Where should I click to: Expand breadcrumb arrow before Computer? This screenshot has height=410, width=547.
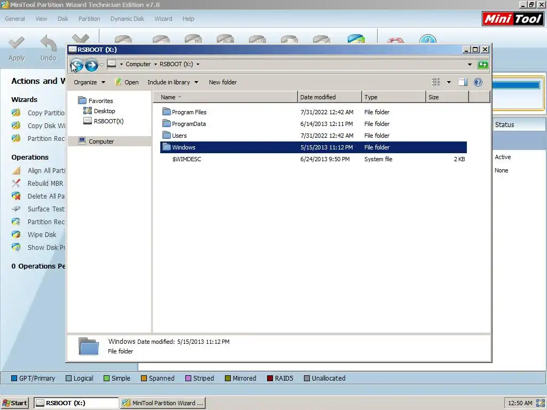pyautogui.click(x=121, y=64)
